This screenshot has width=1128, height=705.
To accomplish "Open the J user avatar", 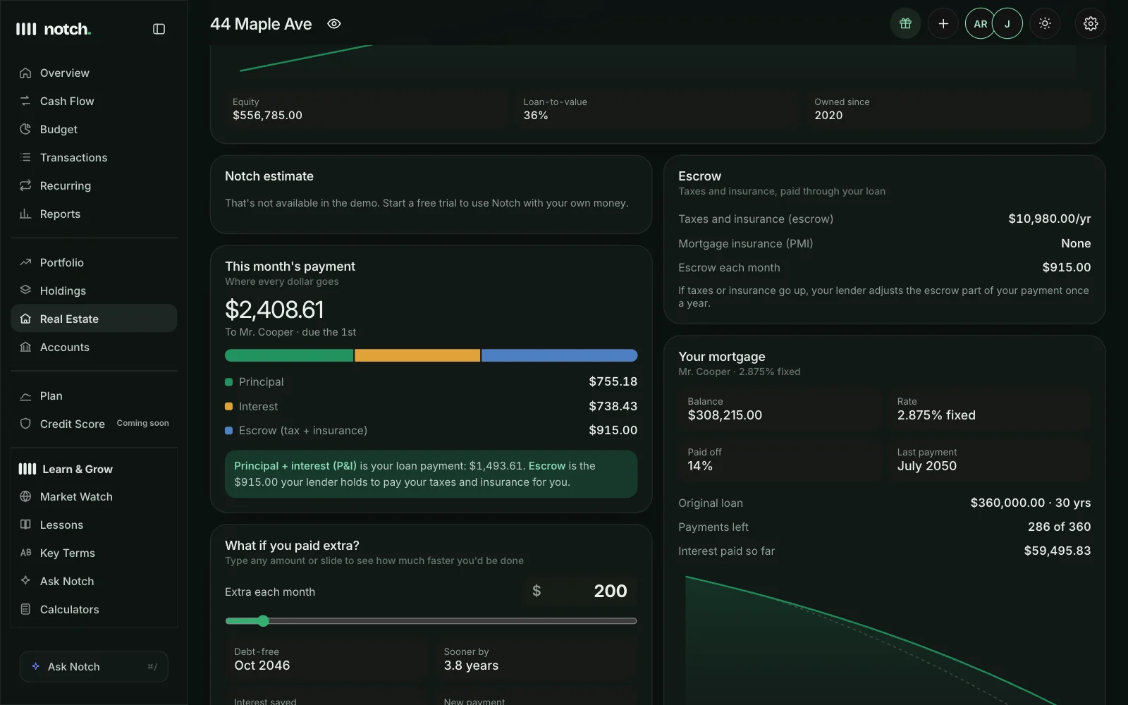I will coord(1007,24).
